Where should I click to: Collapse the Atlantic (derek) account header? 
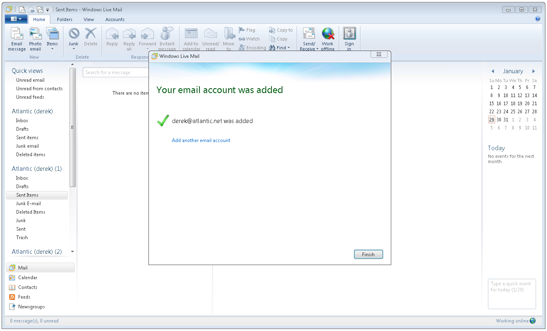coord(32,111)
